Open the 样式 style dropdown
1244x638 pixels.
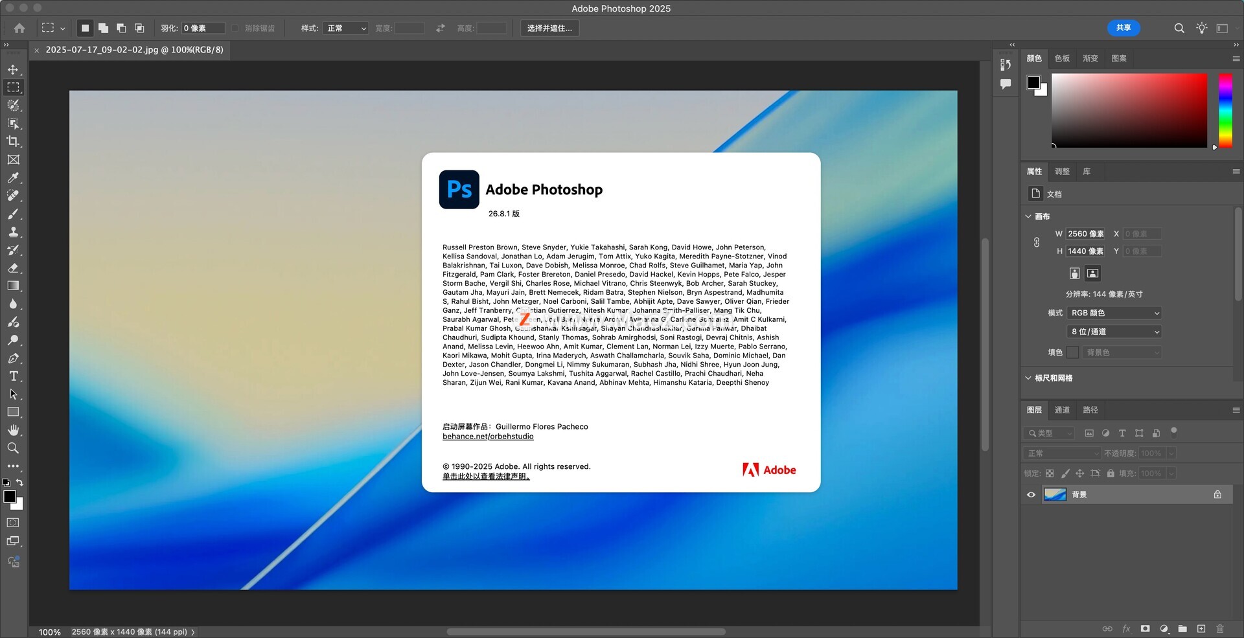345,28
